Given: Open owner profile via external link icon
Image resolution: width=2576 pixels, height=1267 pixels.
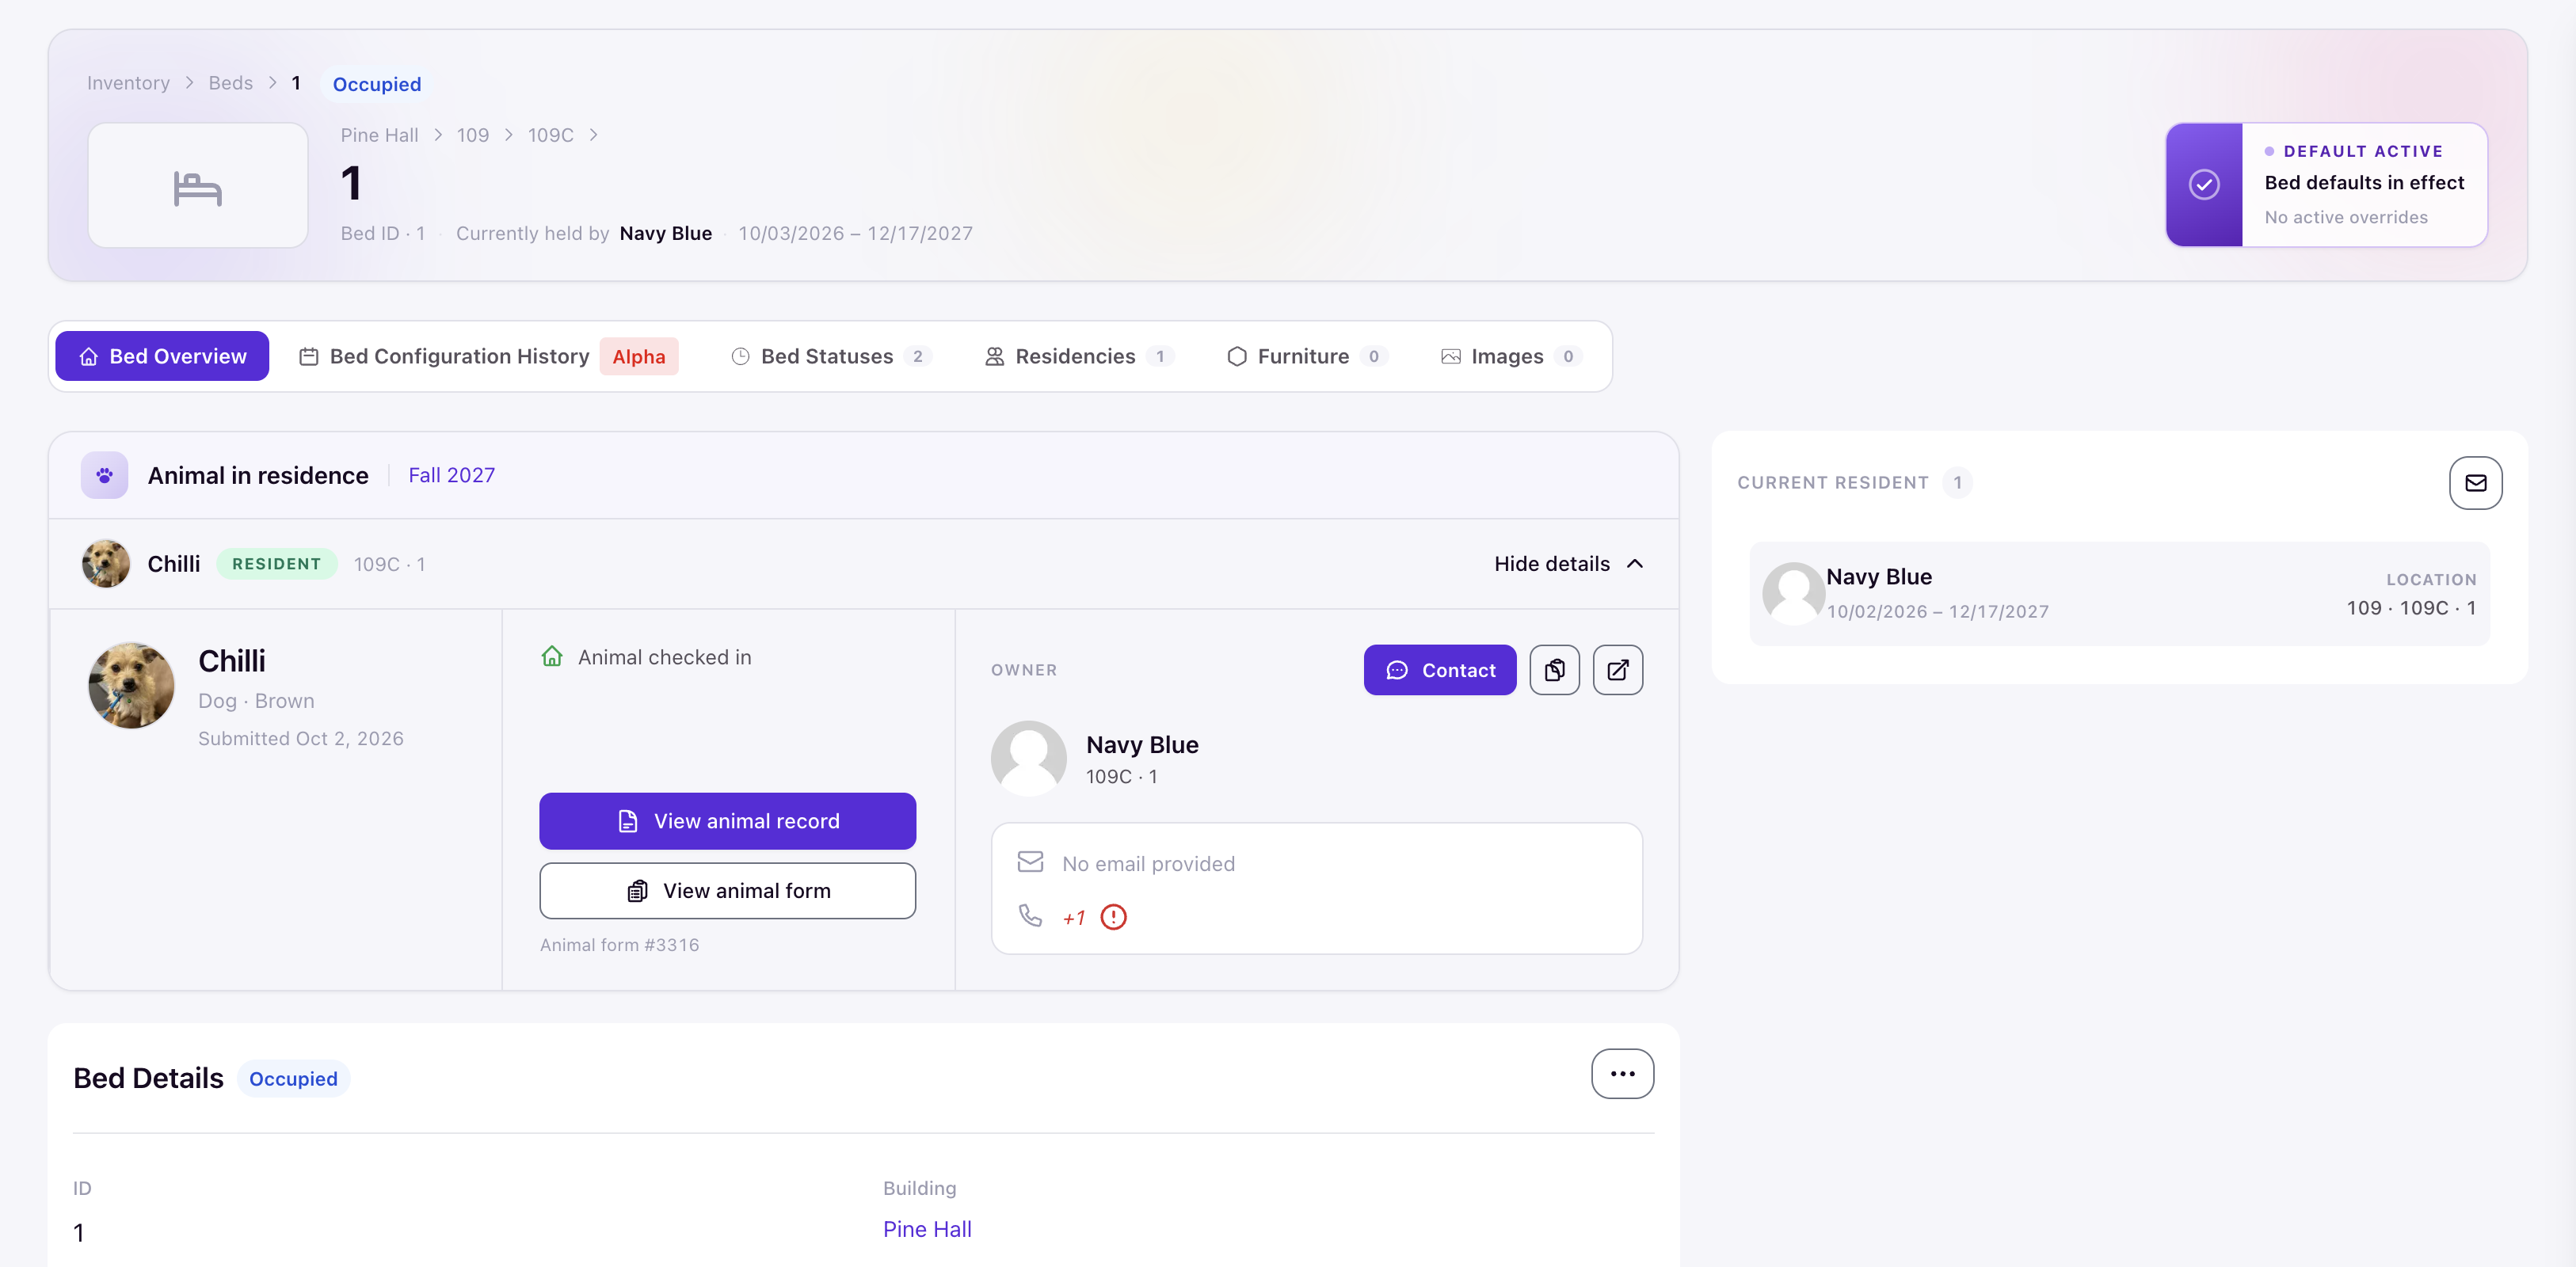Looking at the screenshot, I should 1617,670.
